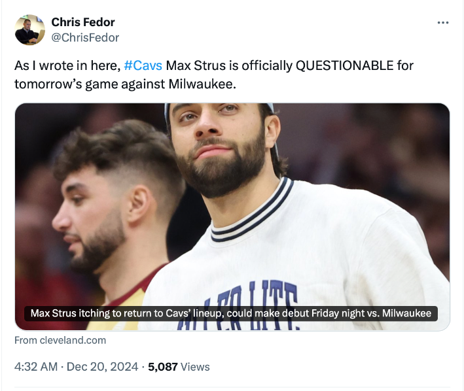
Task: Open the Chris Fedor display name link
Action: pyautogui.click(x=83, y=22)
